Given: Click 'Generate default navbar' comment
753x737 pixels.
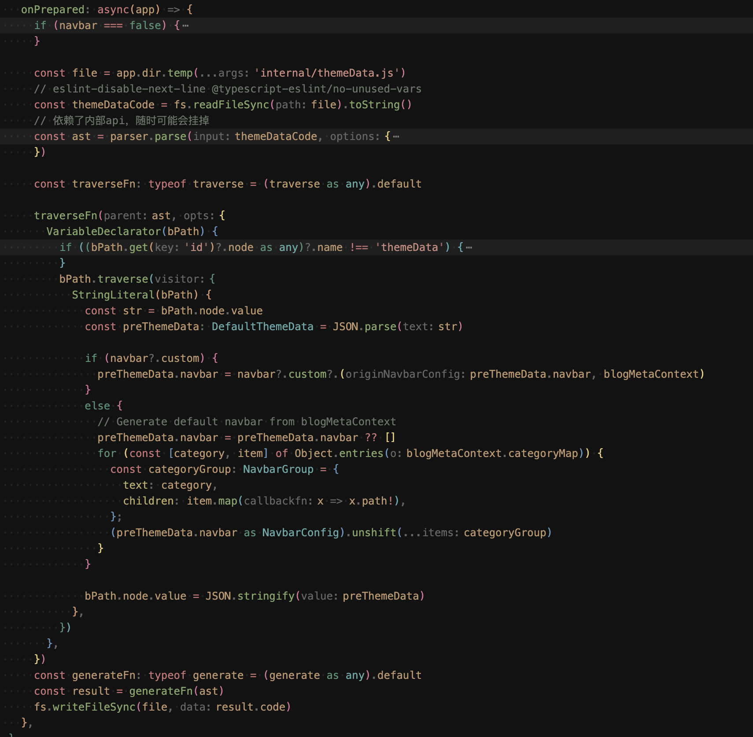Looking at the screenshot, I should [247, 422].
